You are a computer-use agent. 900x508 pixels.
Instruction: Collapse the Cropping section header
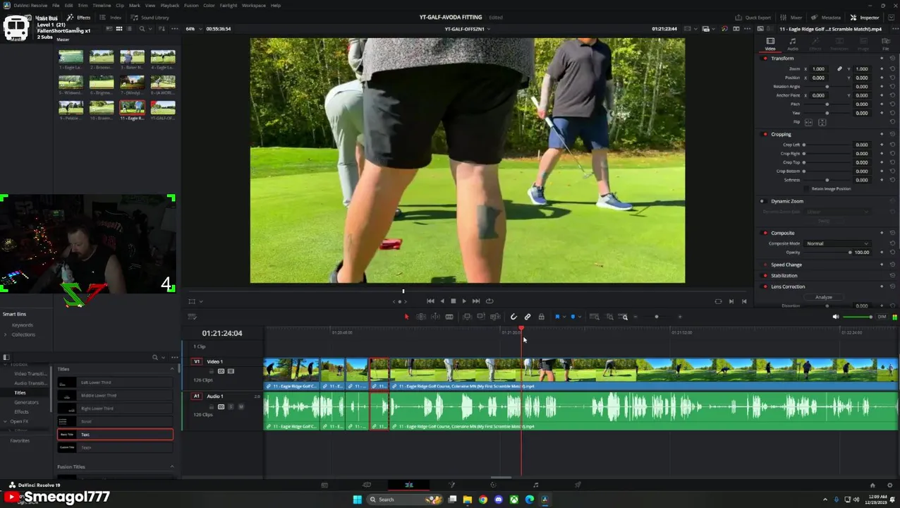point(781,134)
